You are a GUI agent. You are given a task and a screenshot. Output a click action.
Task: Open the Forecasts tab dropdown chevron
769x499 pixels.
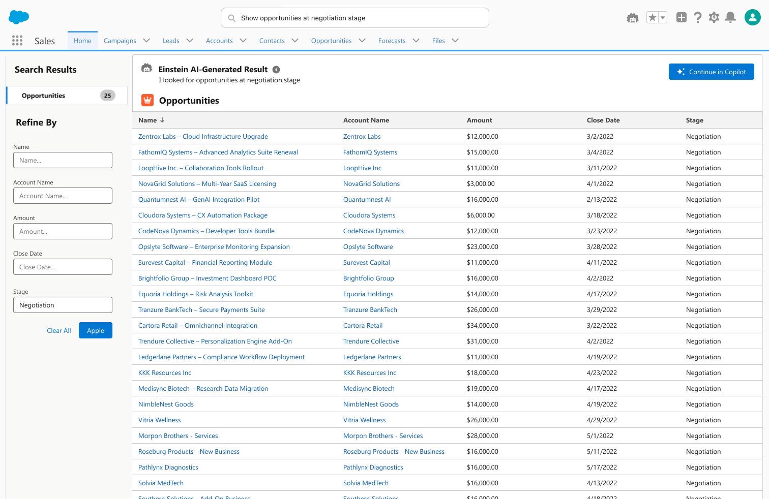click(x=416, y=41)
